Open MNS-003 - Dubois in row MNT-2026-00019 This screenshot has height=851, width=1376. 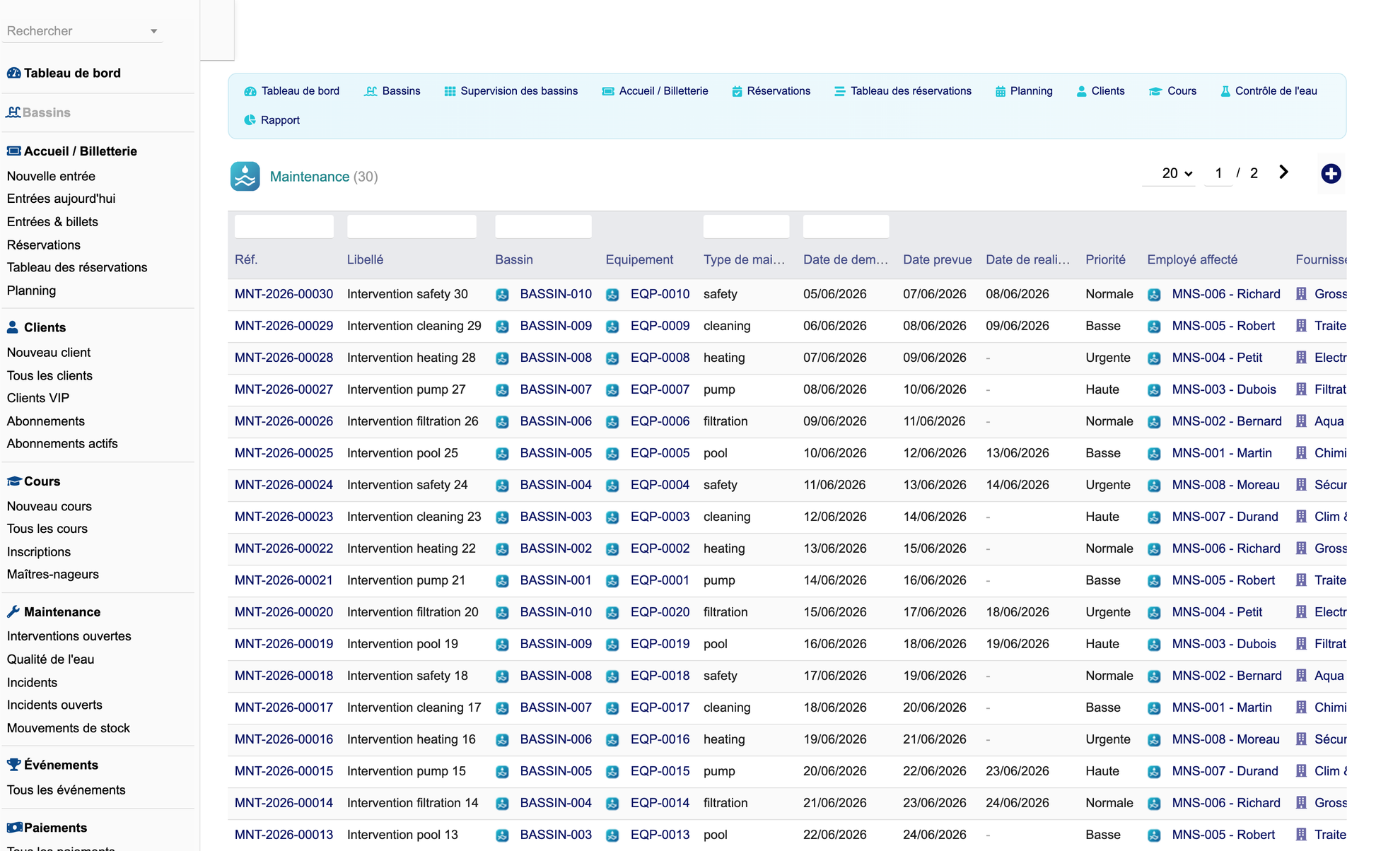[1224, 644]
